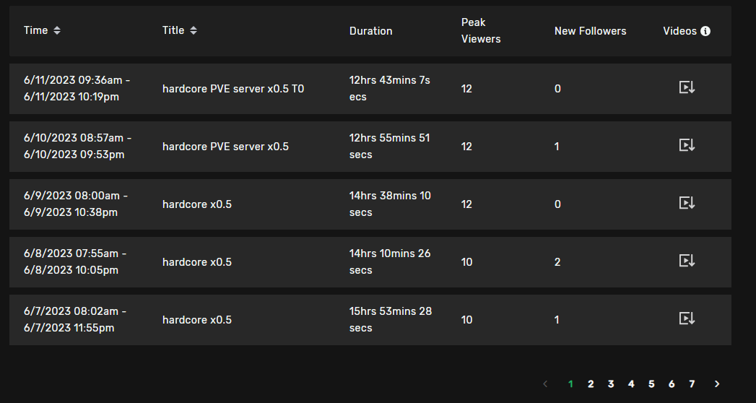Open page 4 of results
The height and width of the screenshot is (403, 756).
click(x=631, y=384)
